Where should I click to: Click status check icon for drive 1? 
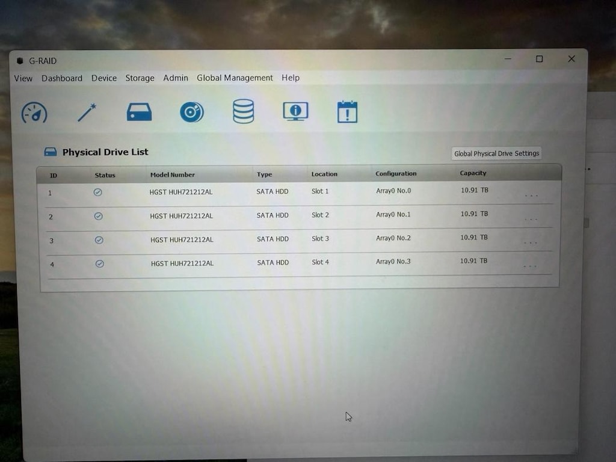(x=98, y=192)
